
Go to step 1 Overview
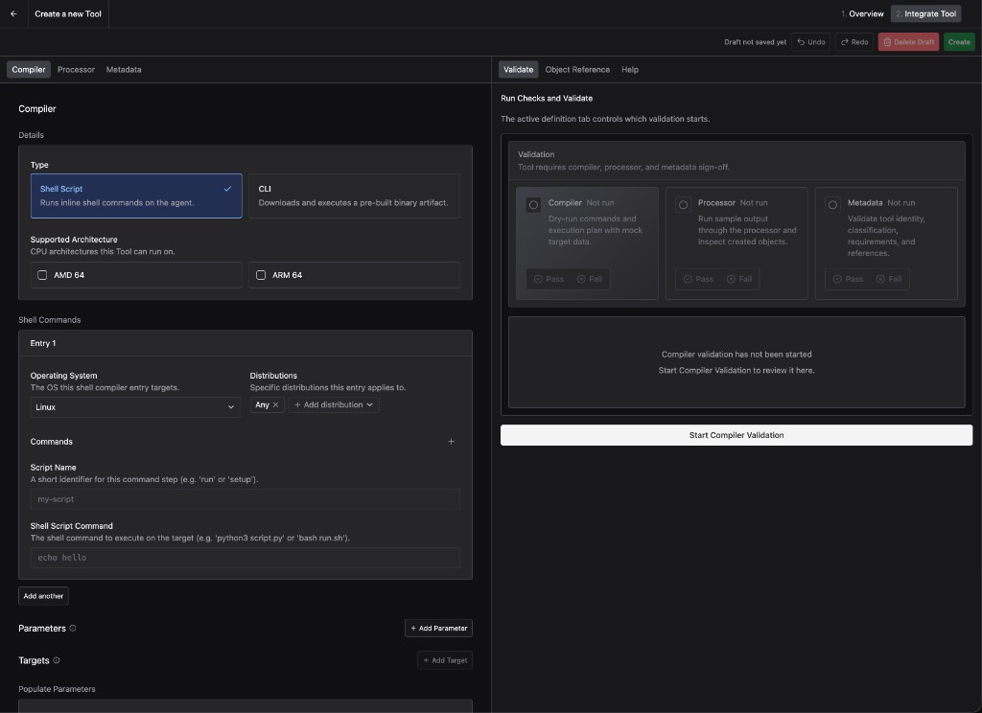(x=862, y=13)
